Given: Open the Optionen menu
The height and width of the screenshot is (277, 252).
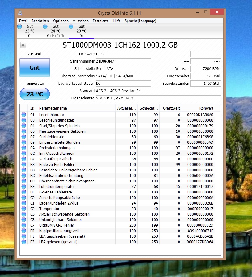Looking at the screenshot, I should 61,21.
